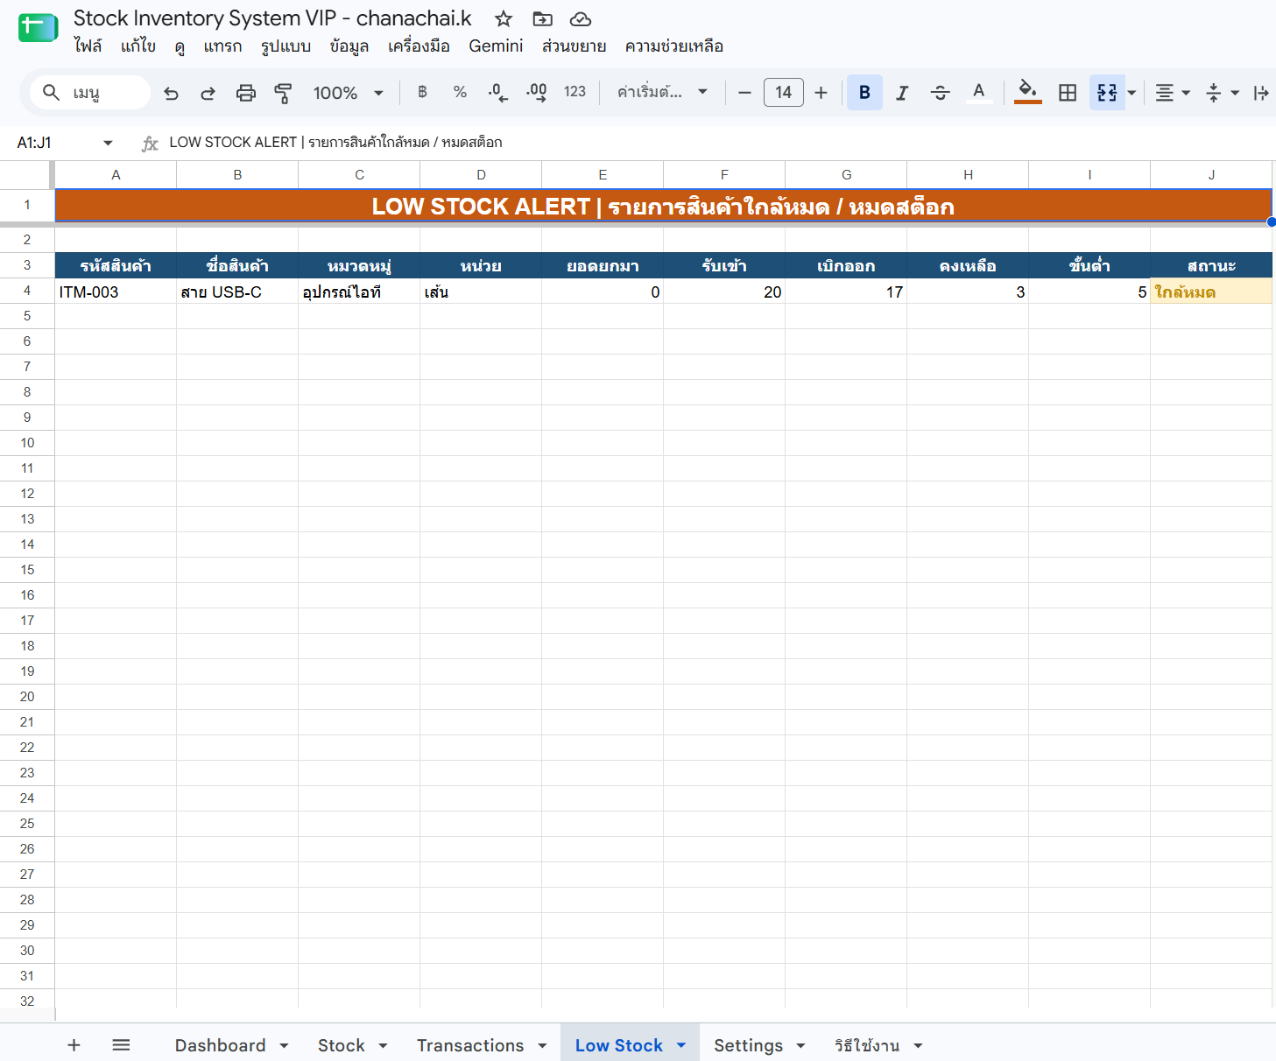Open the All Sheets list icon

pyautogui.click(x=121, y=1045)
